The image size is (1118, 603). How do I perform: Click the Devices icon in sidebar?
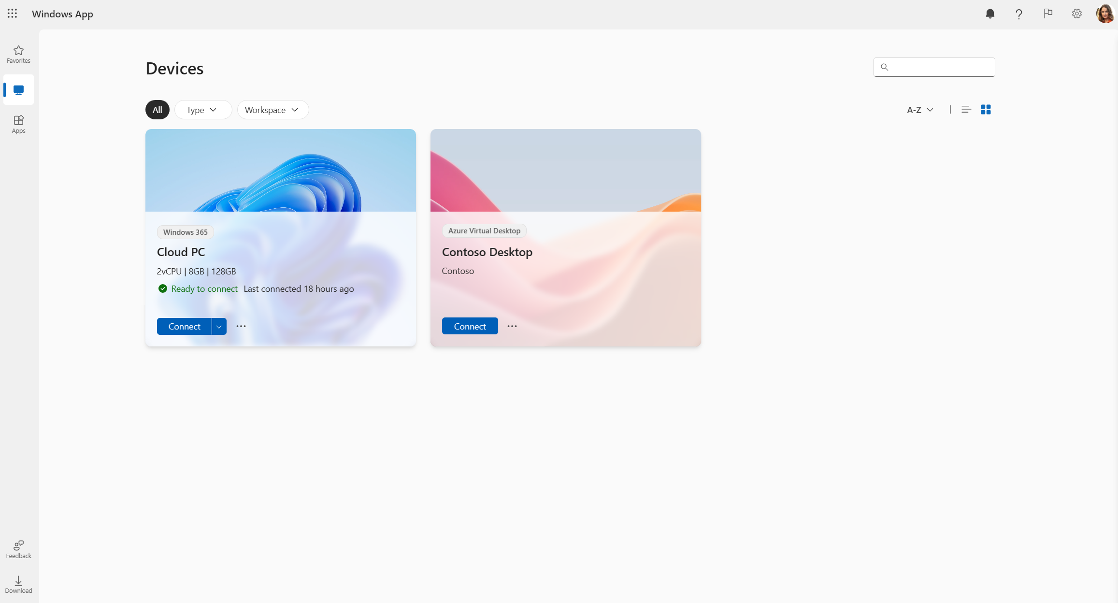point(18,90)
